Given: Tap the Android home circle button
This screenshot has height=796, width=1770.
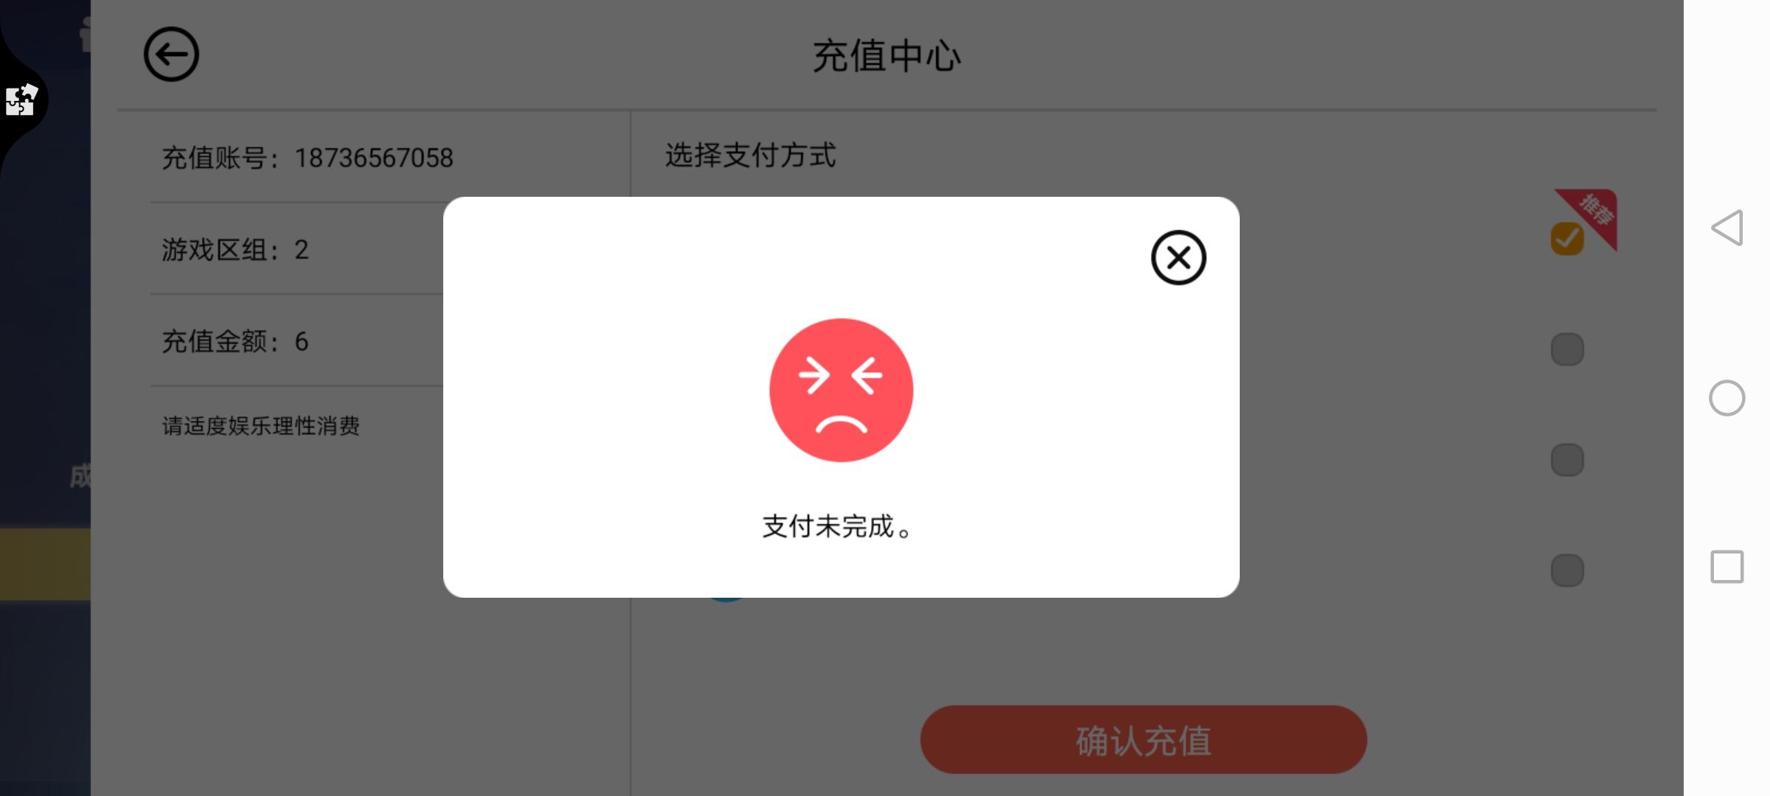Looking at the screenshot, I should pos(1727,398).
